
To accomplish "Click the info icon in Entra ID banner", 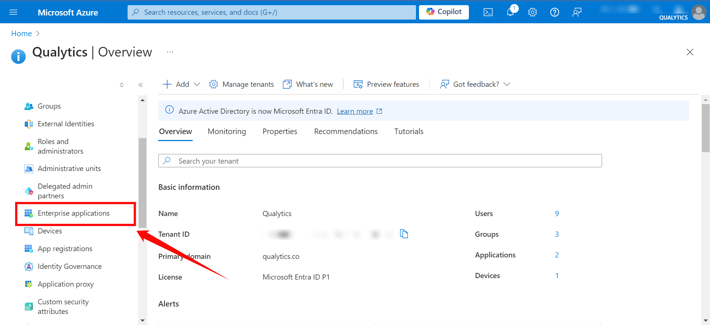I will [x=169, y=110].
